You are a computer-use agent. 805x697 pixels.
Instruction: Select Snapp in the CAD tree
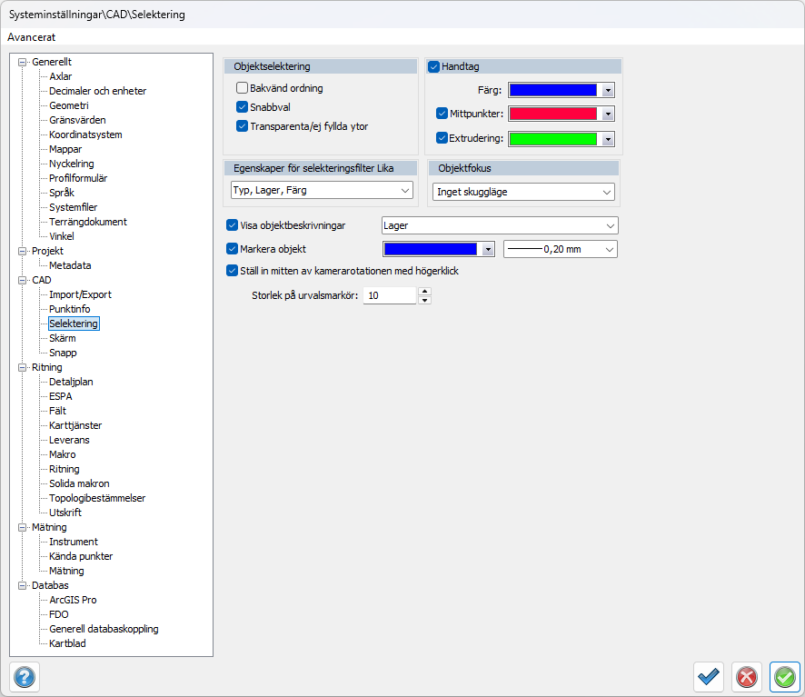click(63, 353)
